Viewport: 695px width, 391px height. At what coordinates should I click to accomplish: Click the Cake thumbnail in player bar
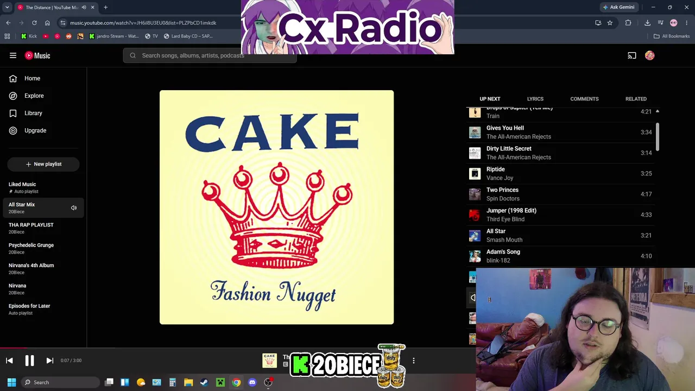[269, 360]
